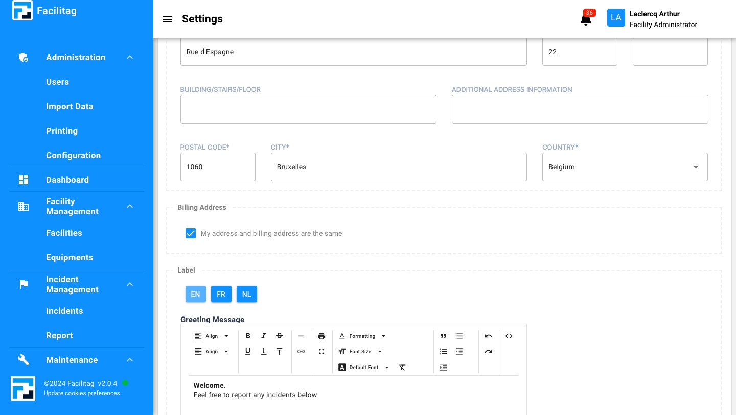Open the Facilities page
Screen dimensions: 736x415
point(64,233)
